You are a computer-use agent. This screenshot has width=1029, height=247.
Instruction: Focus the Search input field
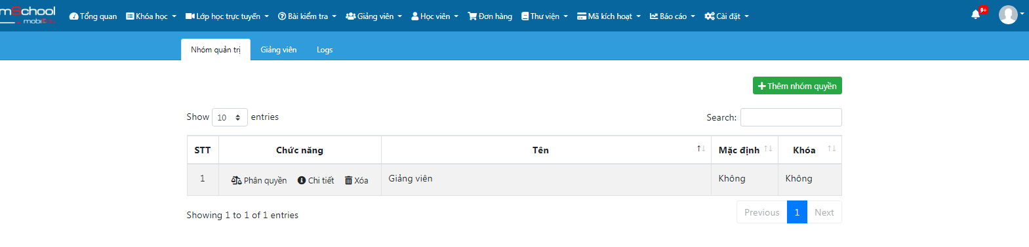click(x=791, y=117)
